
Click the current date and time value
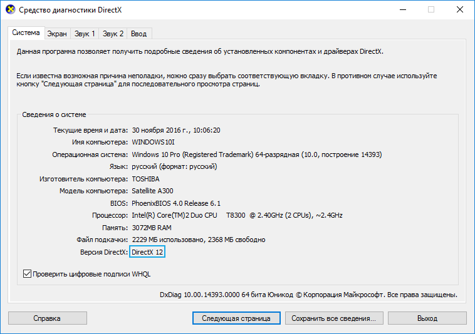[176, 130]
